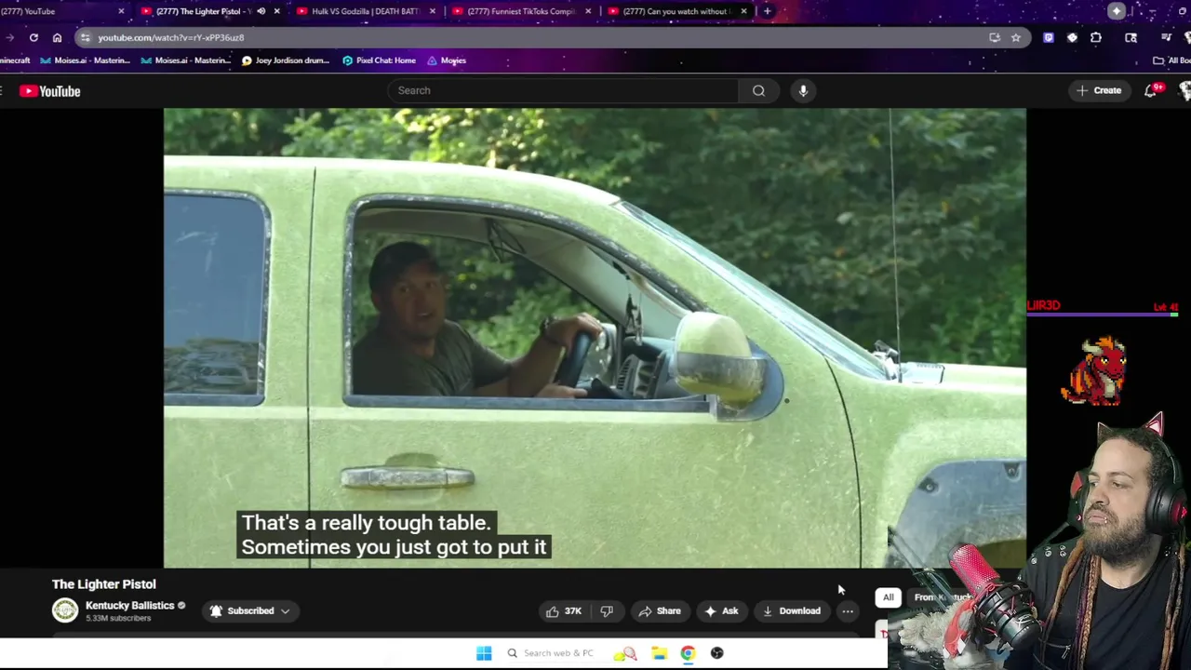Open the Movies bookmark folder
1191x670 pixels.
pos(447,60)
